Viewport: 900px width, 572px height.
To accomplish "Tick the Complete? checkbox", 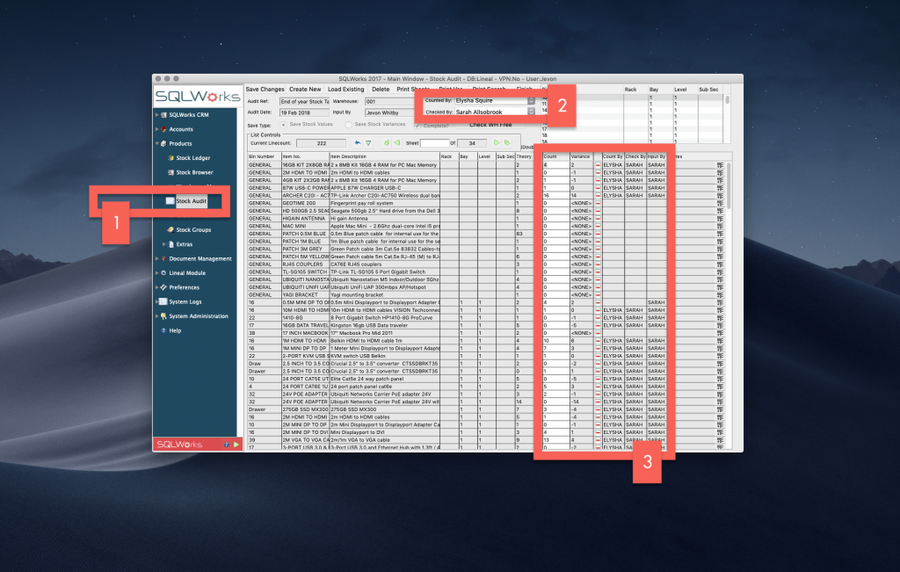I will 417,126.
